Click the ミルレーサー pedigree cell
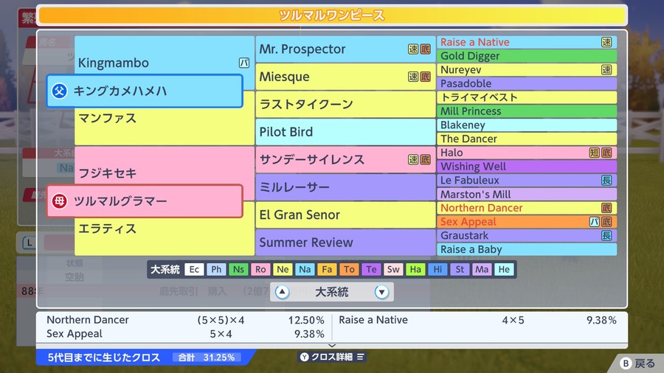 pyautogui.click(x=345, y=187)
